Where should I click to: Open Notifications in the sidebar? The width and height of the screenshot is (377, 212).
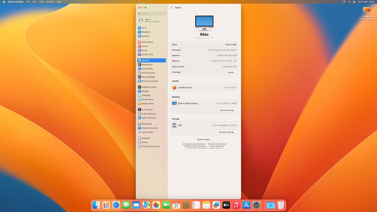(x=152, y=42)
